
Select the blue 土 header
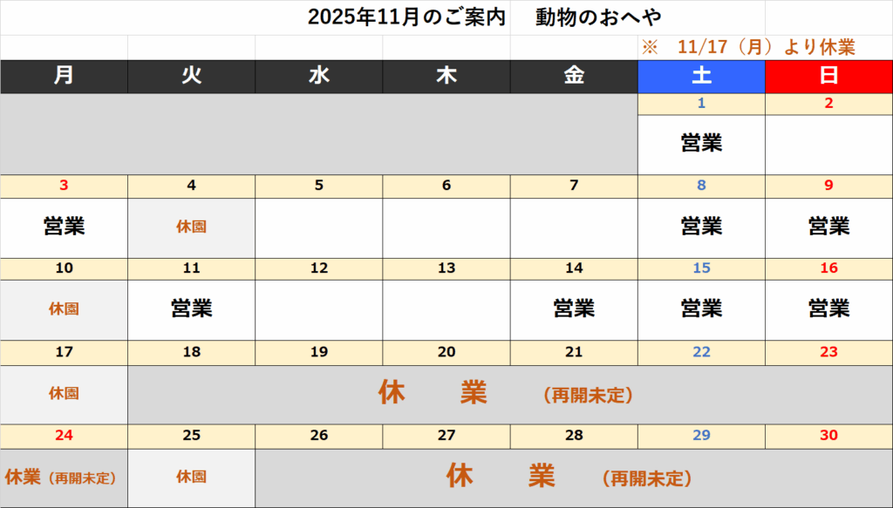tap(701, 76)
